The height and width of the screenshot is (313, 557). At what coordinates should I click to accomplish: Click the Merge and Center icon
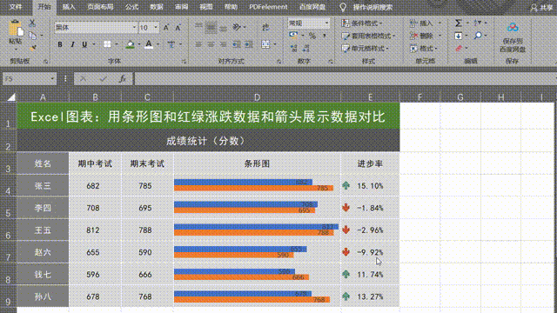(x=265, y=44)
